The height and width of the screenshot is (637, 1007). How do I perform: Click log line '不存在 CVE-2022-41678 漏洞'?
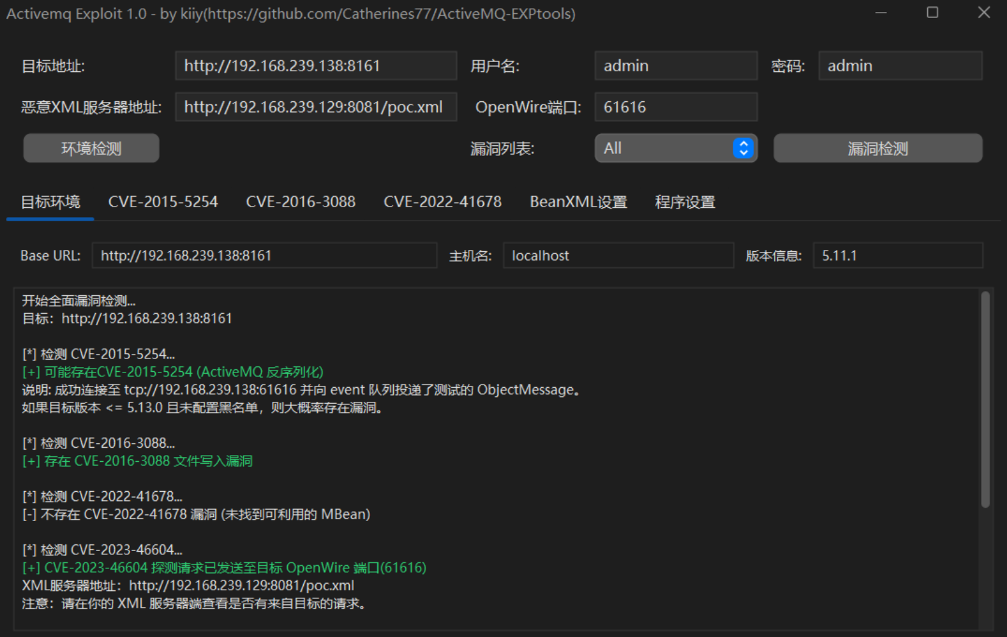196,514
